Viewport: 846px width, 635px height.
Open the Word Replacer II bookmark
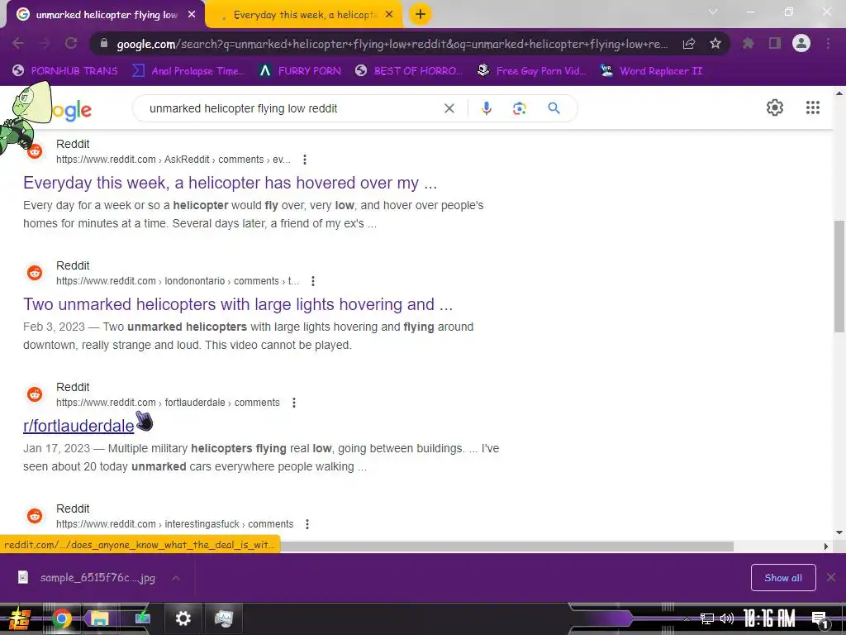652,71
